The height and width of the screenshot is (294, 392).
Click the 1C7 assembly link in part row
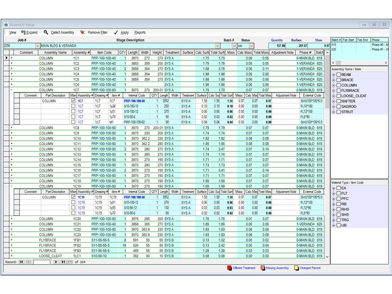click(x=80, y=101)
